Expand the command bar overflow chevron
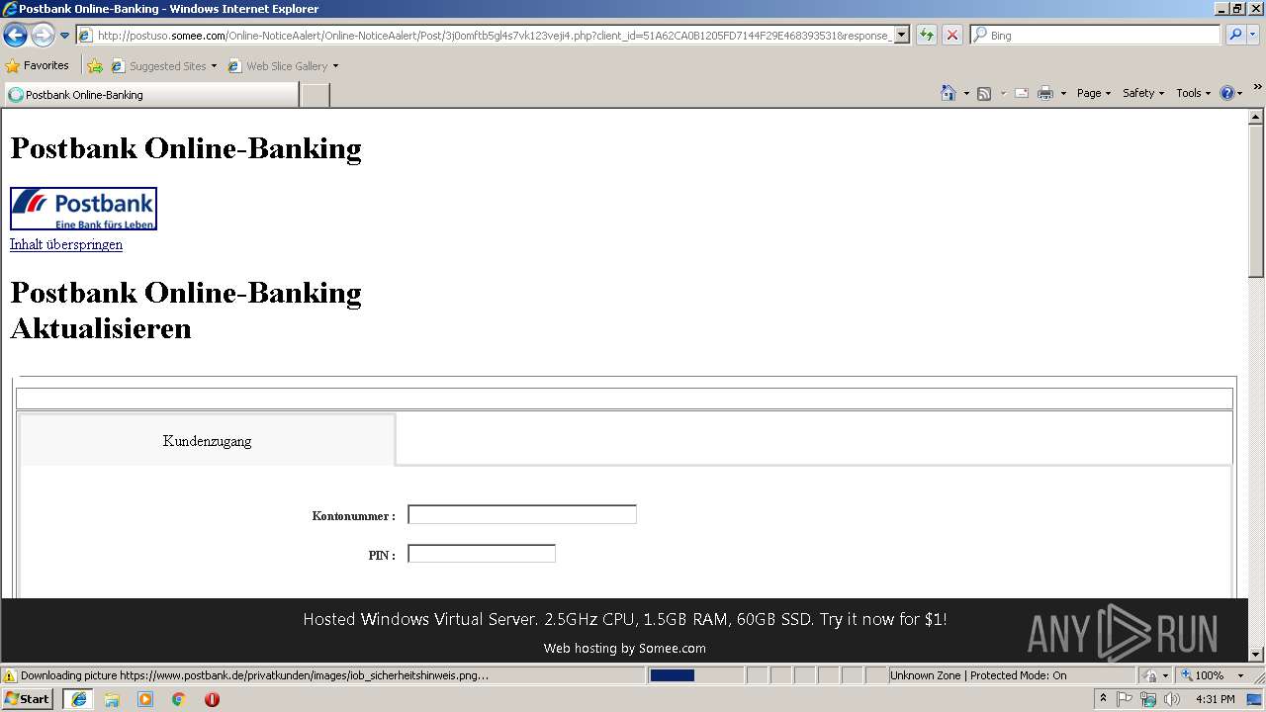Image resolution: width=1266 pixels, height=712 pixels. [x=1257, y=88]
